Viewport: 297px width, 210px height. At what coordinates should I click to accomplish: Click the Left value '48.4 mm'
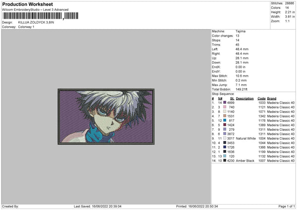[x=242, y=49]
